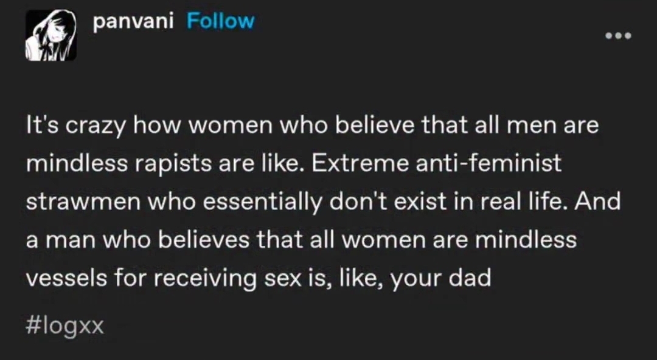The image size is (657, 360).
Task: Click the post line beginning "It's crazy how"
Action: coord(312,125)
